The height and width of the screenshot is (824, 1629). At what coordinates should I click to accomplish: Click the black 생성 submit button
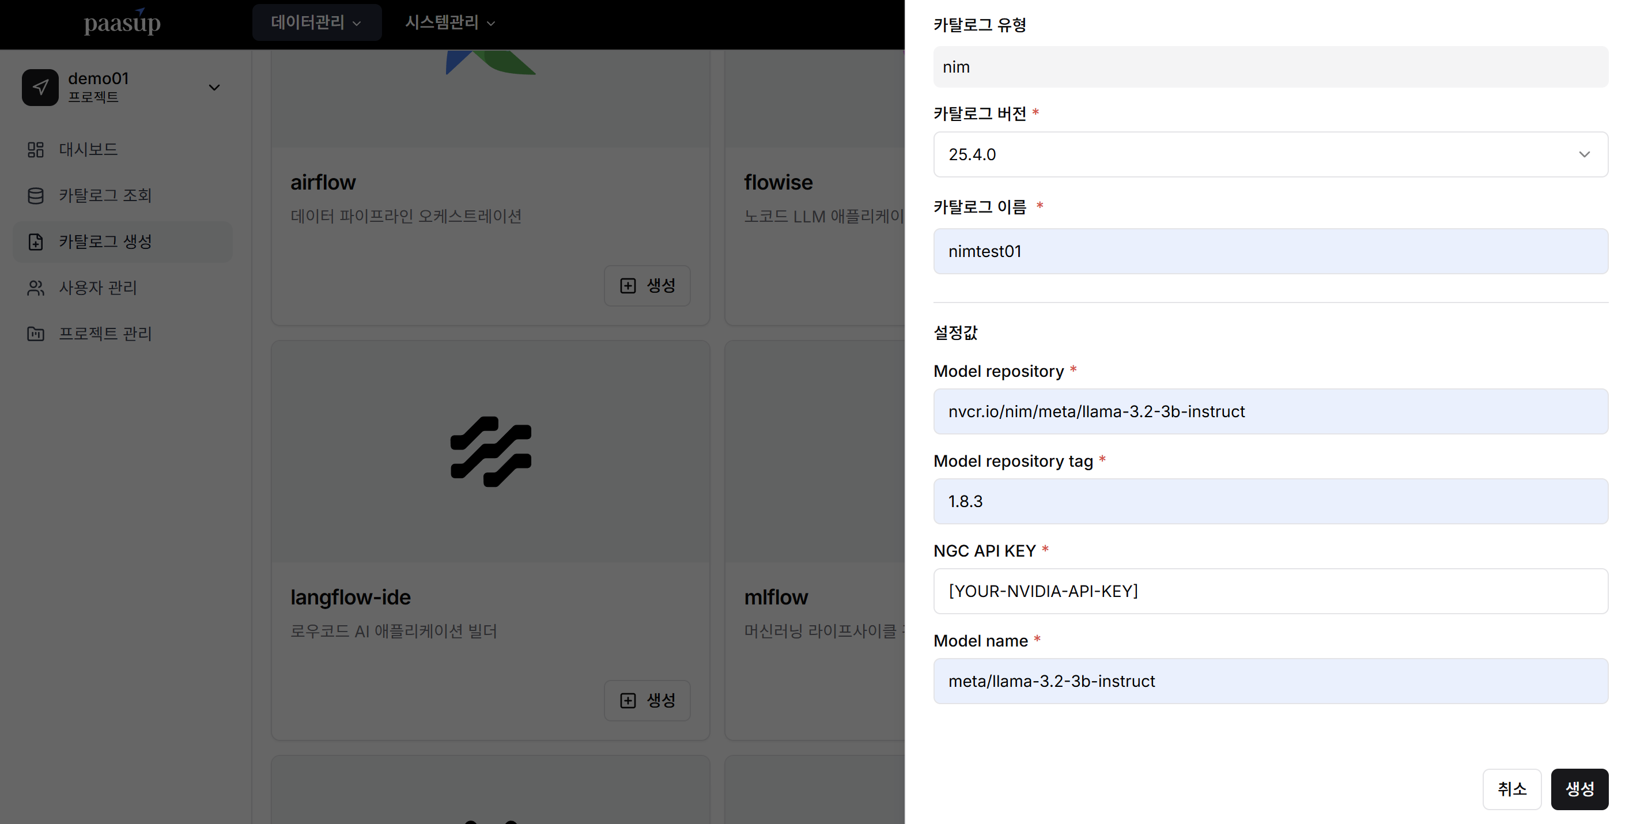click(x=1579, y=789)
